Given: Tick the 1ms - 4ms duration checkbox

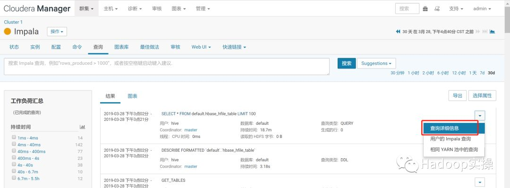Looking at the screenshot, I should pos(14,137).
